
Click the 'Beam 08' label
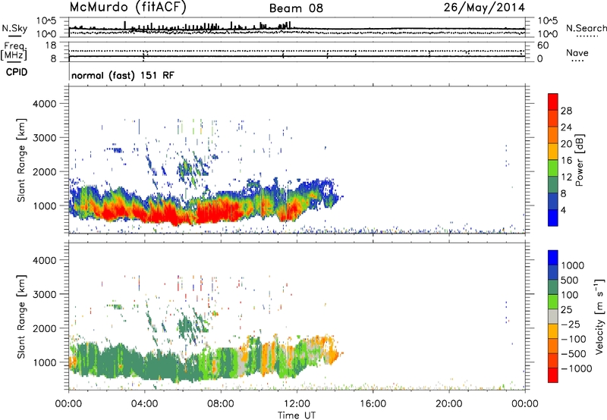pos(296,8)
